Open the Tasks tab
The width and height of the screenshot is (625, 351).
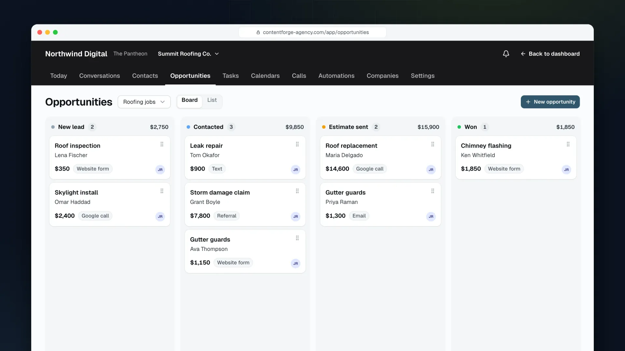[x=231, y=76]
